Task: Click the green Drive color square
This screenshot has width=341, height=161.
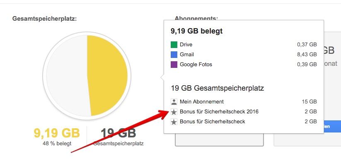Action: [174, 45]
